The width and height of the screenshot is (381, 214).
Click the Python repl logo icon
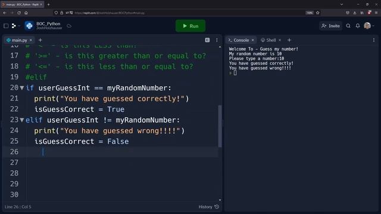(x=29, y=26)
